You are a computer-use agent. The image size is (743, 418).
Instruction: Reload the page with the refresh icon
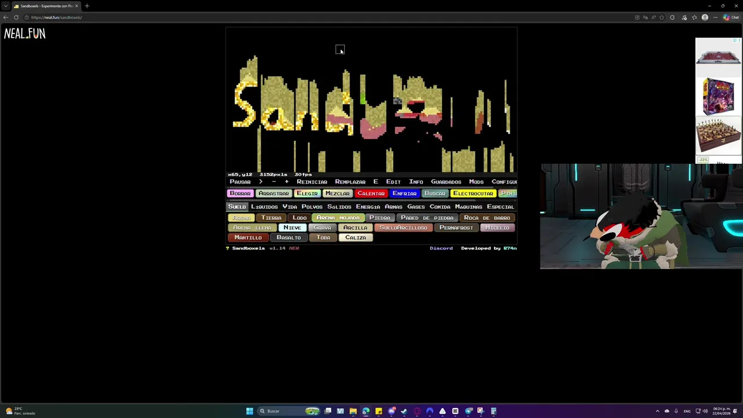tap(16, 17)
